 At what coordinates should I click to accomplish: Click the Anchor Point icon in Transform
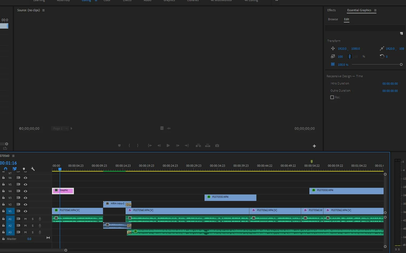[x=382, y=48]
